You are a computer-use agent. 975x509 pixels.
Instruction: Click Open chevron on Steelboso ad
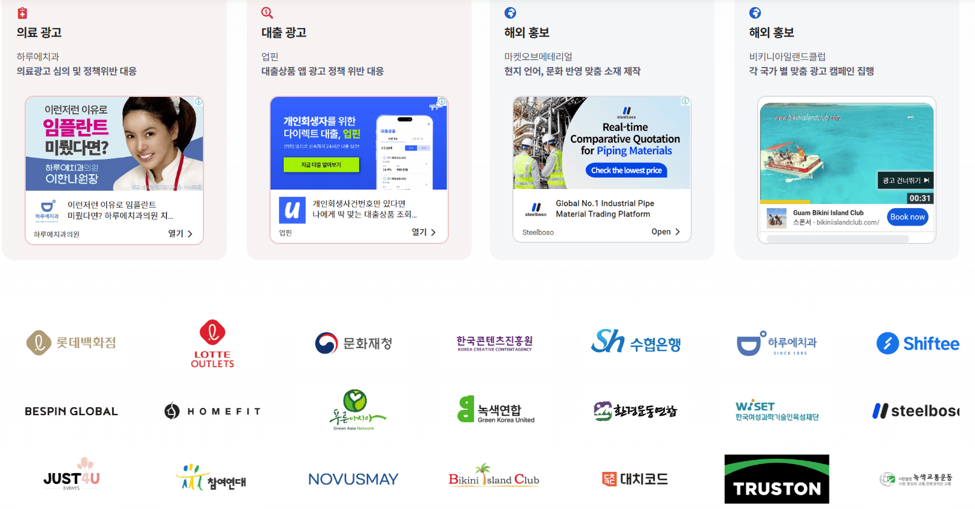point(666,231)
